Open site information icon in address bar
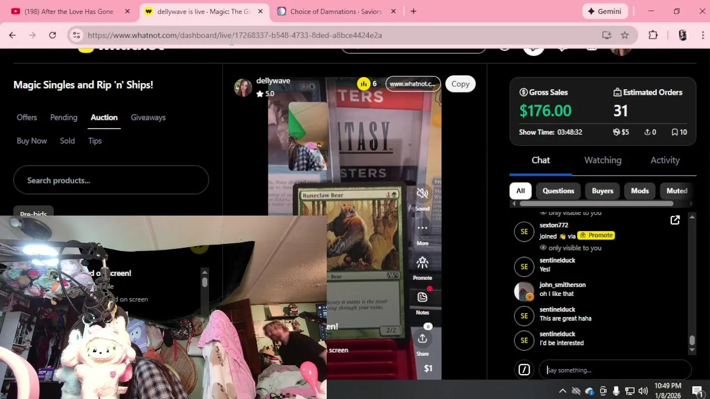Image resolution: width=710 pixels, height=399 pixels. pos(77,35)
